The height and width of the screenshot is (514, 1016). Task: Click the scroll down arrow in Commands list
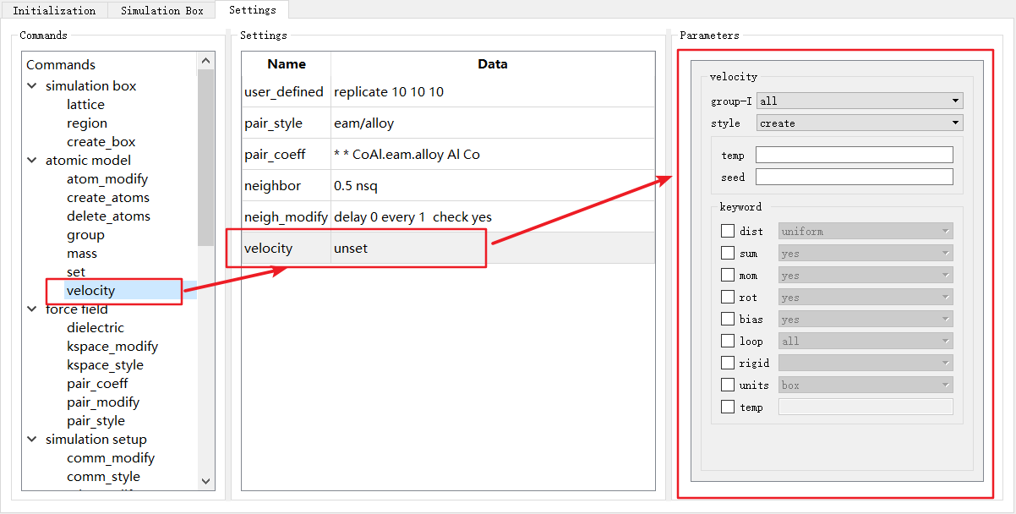pos(205,480)
